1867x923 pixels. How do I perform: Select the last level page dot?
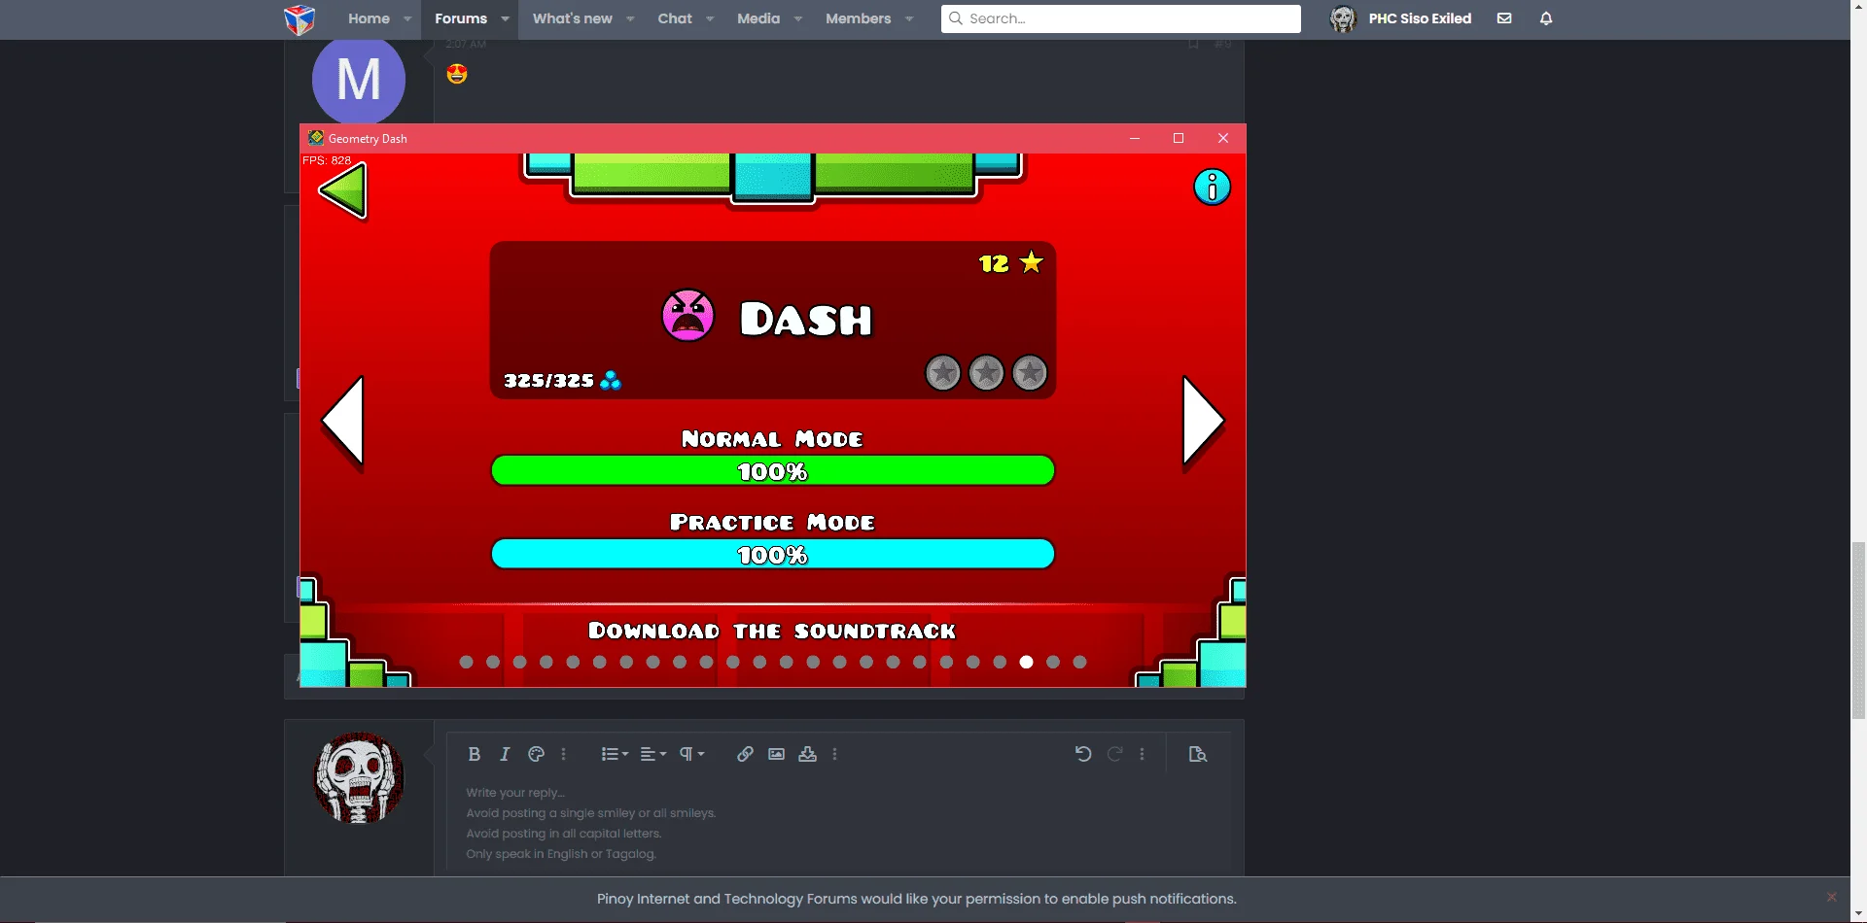click(1079, 662)
